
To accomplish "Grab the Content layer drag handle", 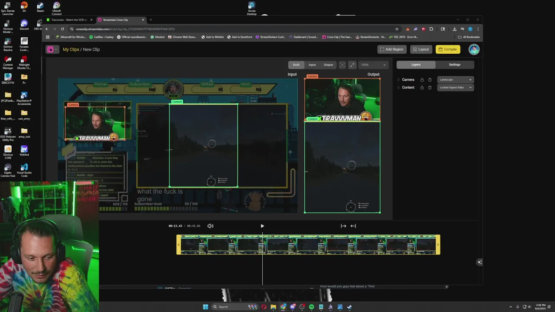I will (398, 88).
